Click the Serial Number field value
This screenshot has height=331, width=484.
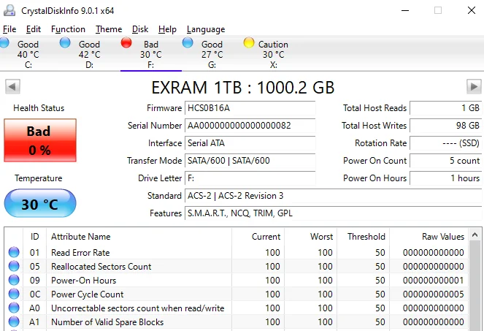250,126
